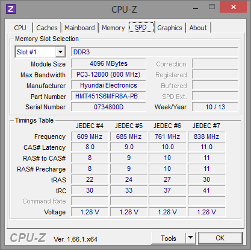Select part number HMT451S6MFR8A-PB
Viewport: 251px width, 250px height.
click(108, 96)
